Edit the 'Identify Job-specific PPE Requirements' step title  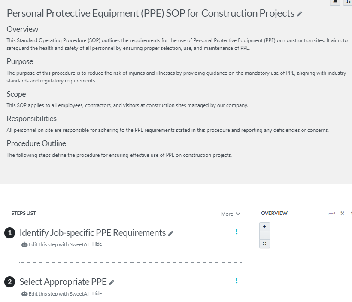click(171, 233)
